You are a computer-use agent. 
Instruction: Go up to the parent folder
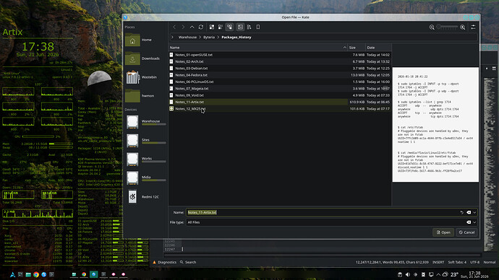pyautogui.click(x=192, y=27)
